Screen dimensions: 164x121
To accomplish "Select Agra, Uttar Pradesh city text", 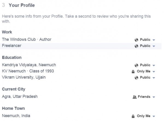I will pyautogui.click(x=20, y=96).
